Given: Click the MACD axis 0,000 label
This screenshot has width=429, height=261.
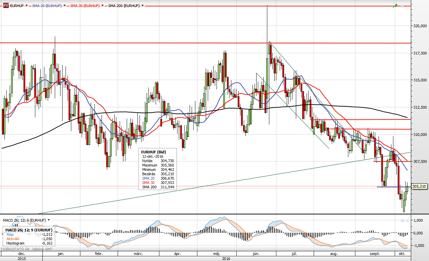Looking at the screenshot, I should tap(418, 233).
